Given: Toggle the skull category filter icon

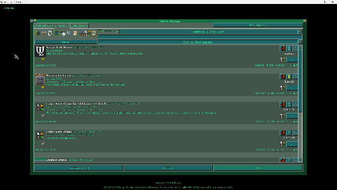Looking at the screenshot, I should tap(63, 33).
